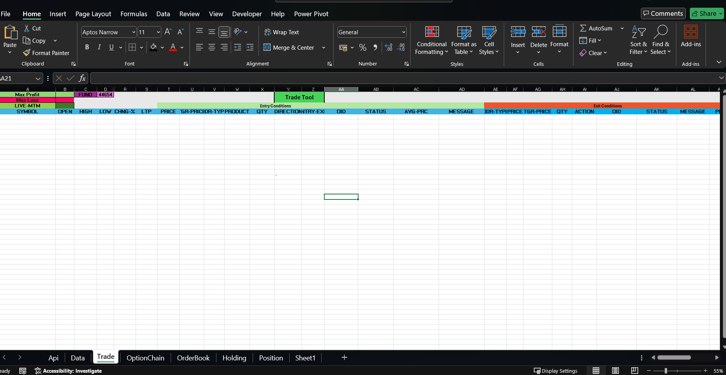The image size is (726, 375).
Task: Click the Share button
Action: tap(707, 13)
